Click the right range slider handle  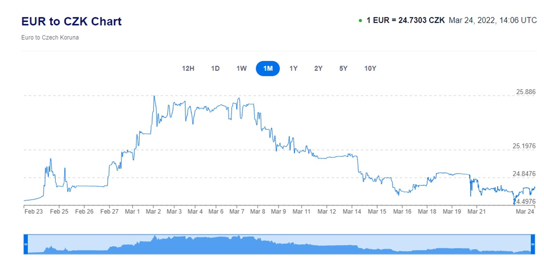tap(533, 244)
